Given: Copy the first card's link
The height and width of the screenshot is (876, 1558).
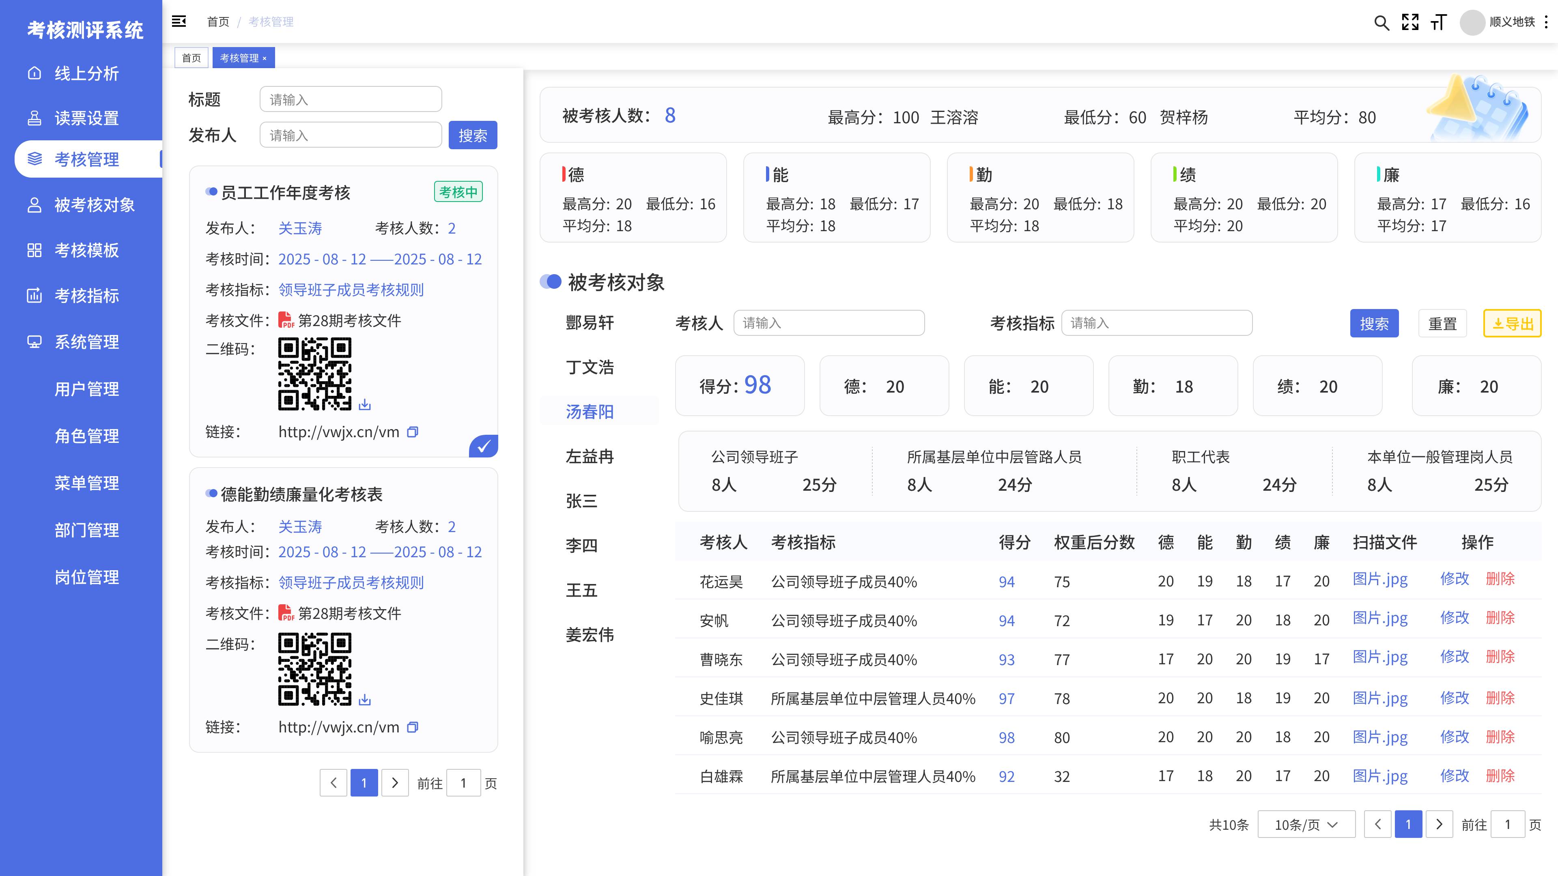Looking at the screenshot, I should pos(413,432).
